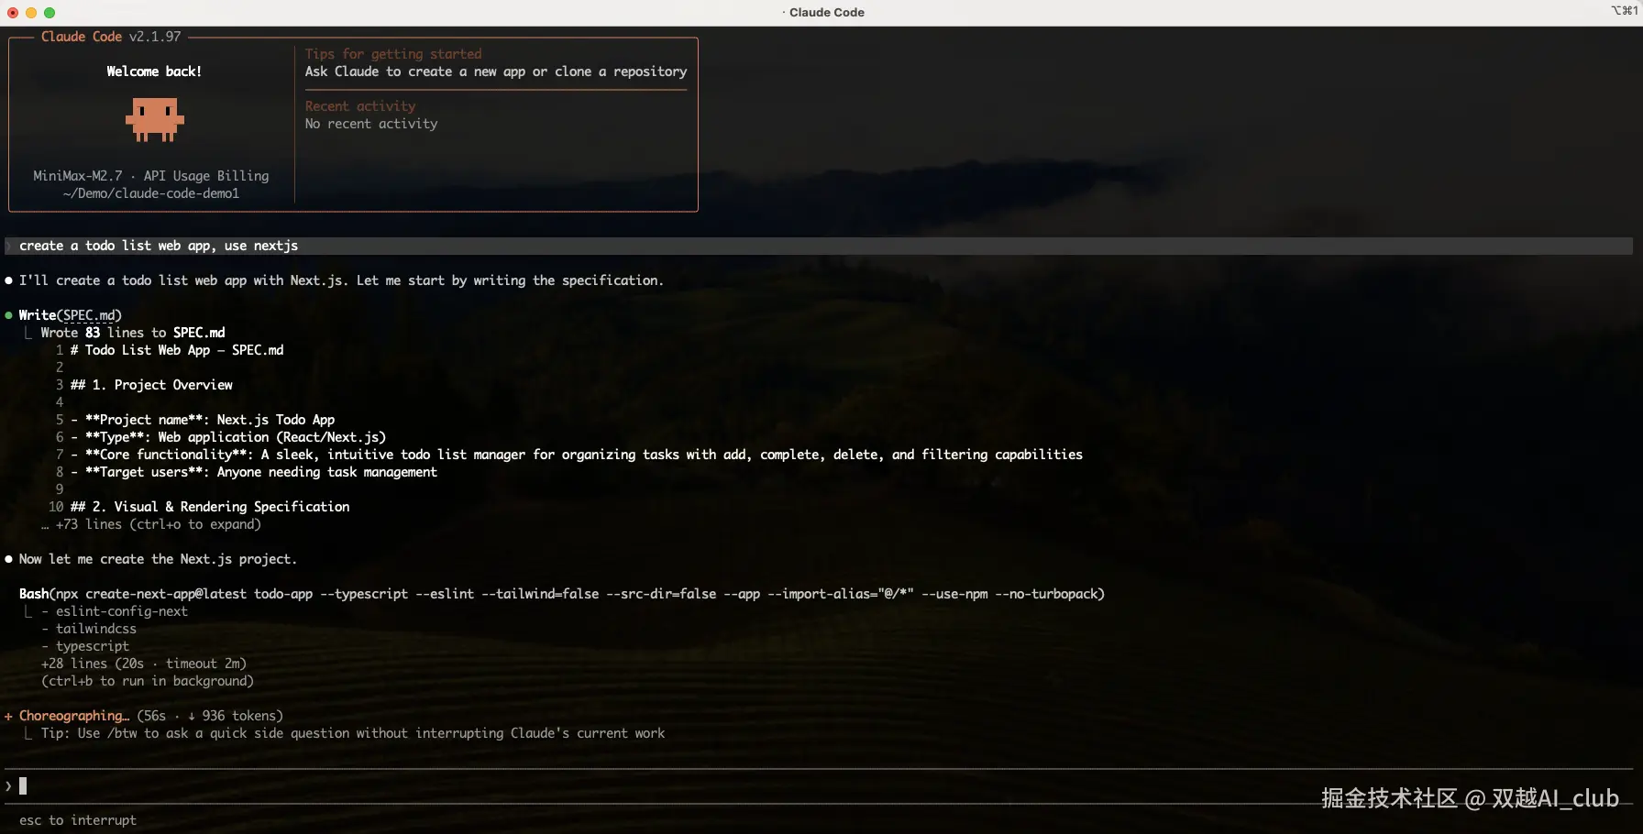Click the 'MiniMax-M2.7 · API Usage Billing' line
Image resolution: width=1643 pixels, height=834 pixels.
click(x=151, y=176)
